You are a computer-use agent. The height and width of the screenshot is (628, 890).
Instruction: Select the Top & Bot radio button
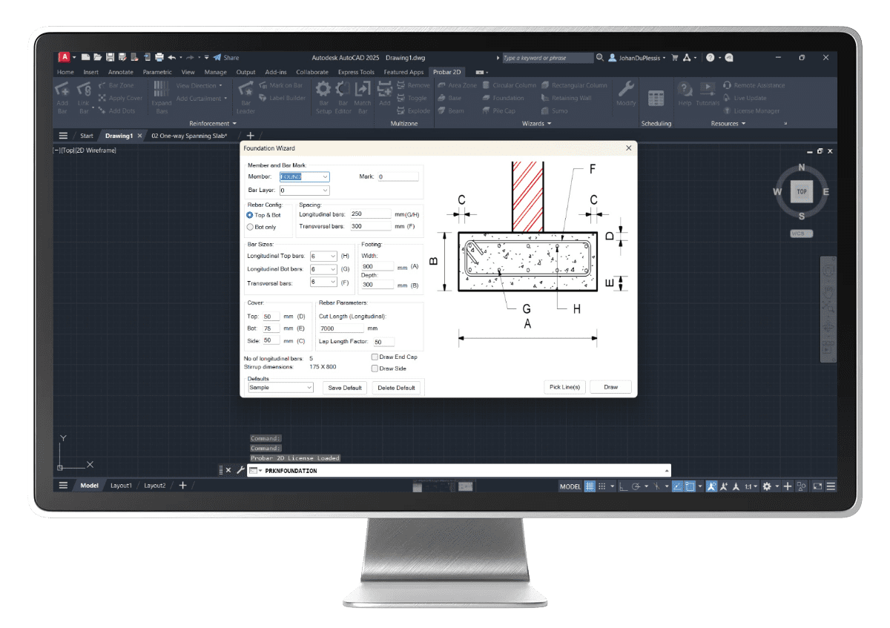tap(250, 215)
